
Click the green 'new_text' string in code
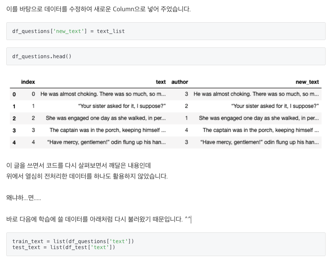click(x=68, y=31)
